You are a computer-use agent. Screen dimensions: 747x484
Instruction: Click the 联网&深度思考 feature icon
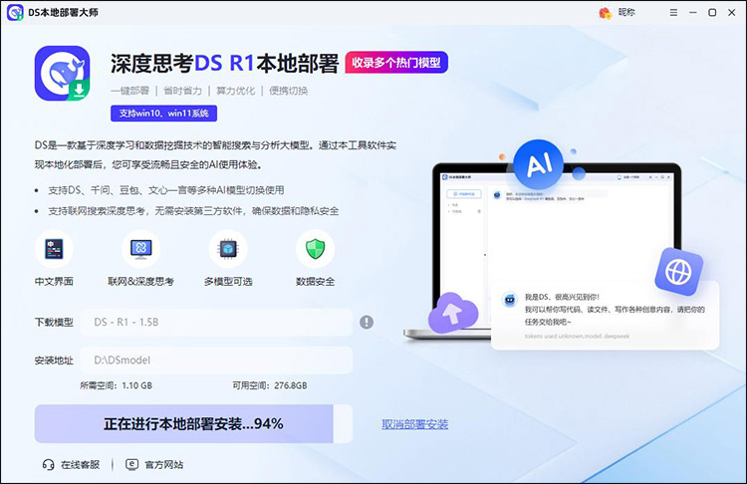(x=141, y=249)
